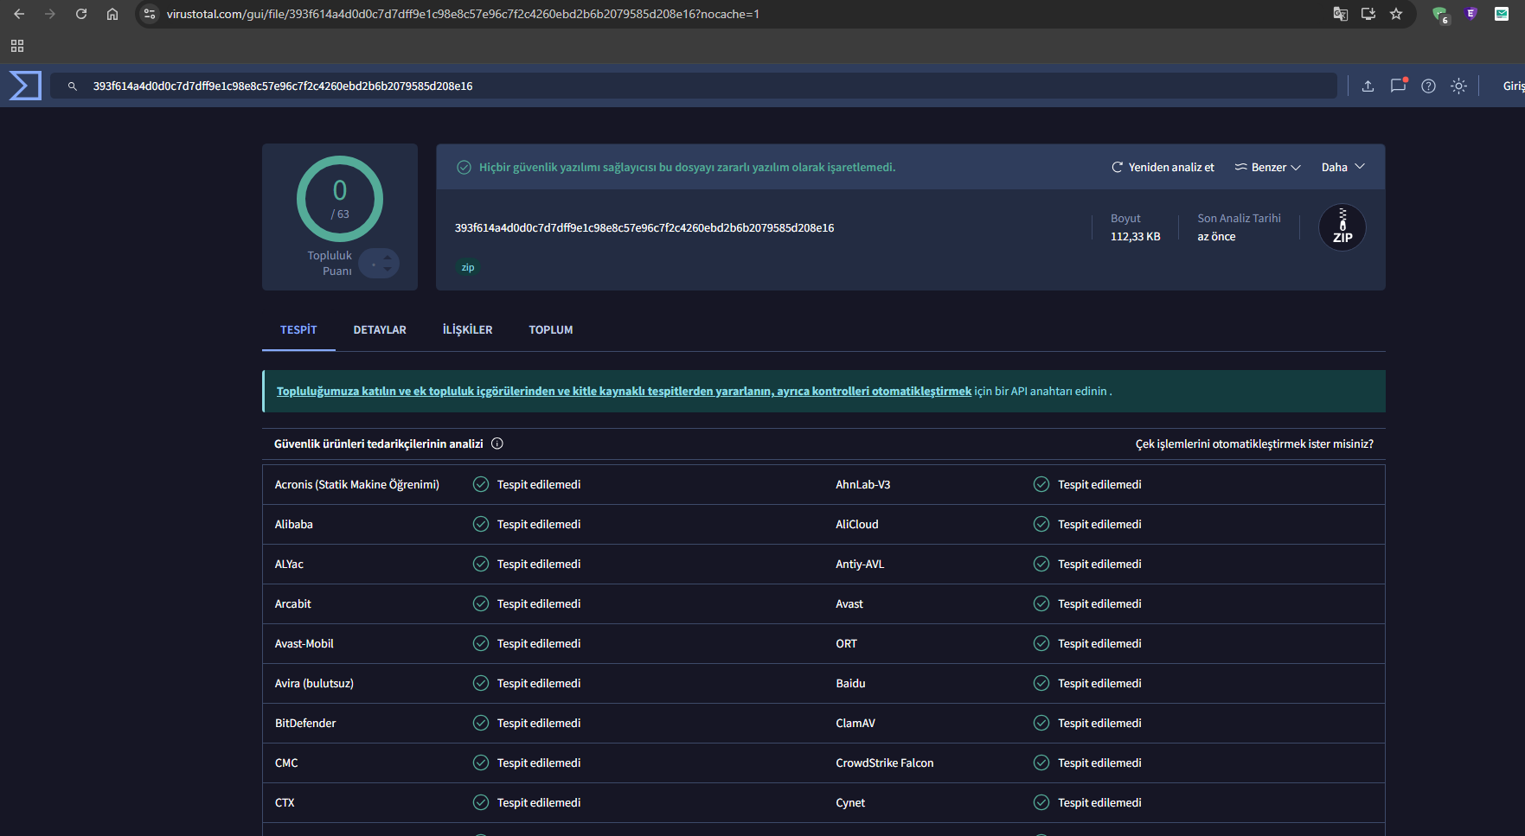
Task: Click the Güvenlik ürünleri tedarikçilerinin analizi heading
Action: click(379, 444)
